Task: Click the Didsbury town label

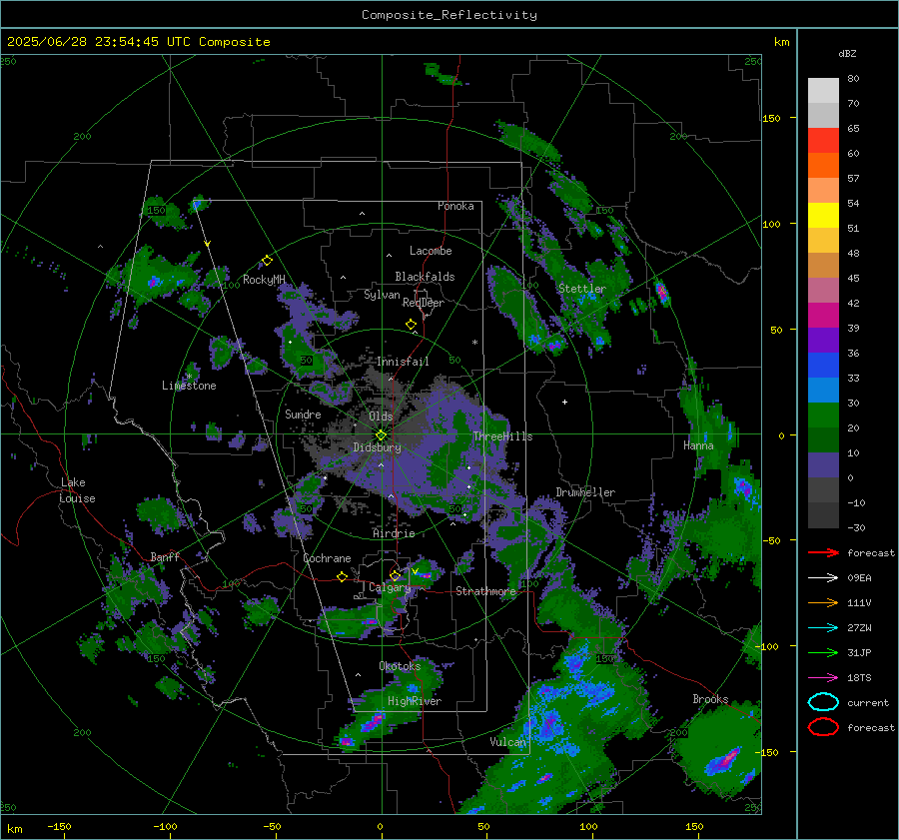Action: 377,447
